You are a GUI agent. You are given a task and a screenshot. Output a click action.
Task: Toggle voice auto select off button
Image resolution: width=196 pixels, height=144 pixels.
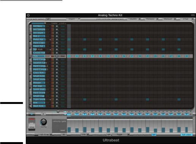coord(48,19)
